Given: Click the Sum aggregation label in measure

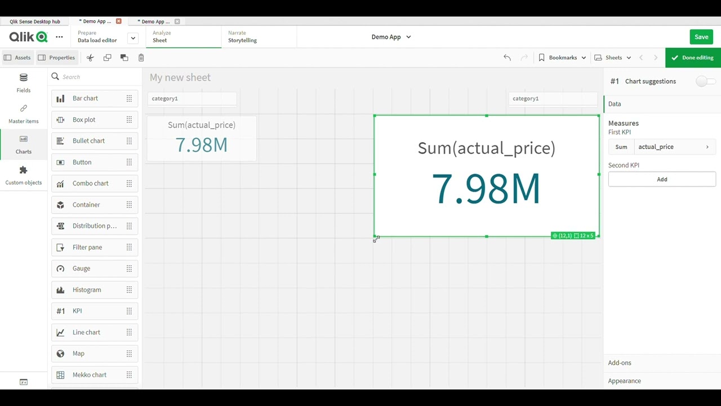Looking at the screenshot, I should click(x=621, y=147).
